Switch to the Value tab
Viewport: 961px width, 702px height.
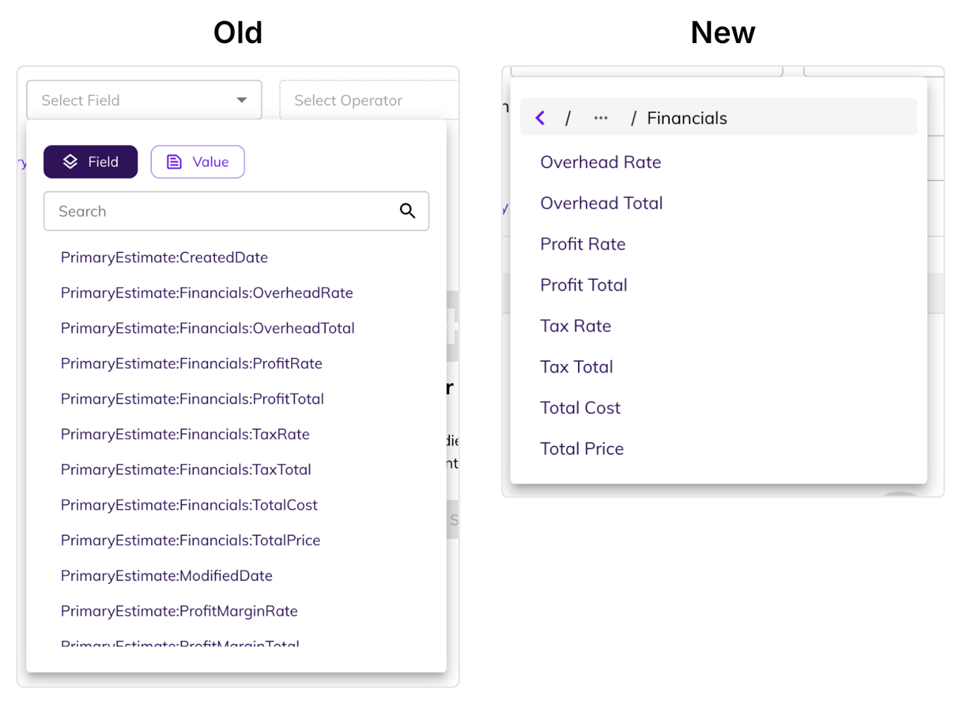pos(198,161)
